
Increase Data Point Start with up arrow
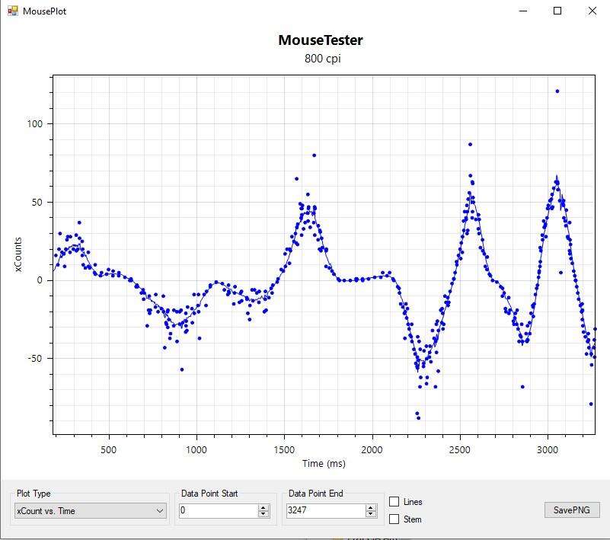click(263, 508)
